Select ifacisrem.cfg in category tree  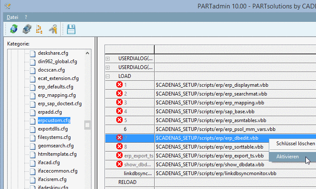(52, 179)
